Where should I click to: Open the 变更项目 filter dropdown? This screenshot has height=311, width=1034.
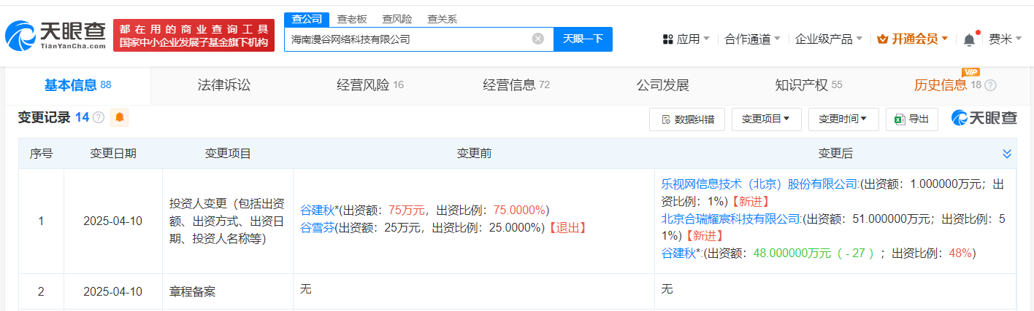point(766,119)
